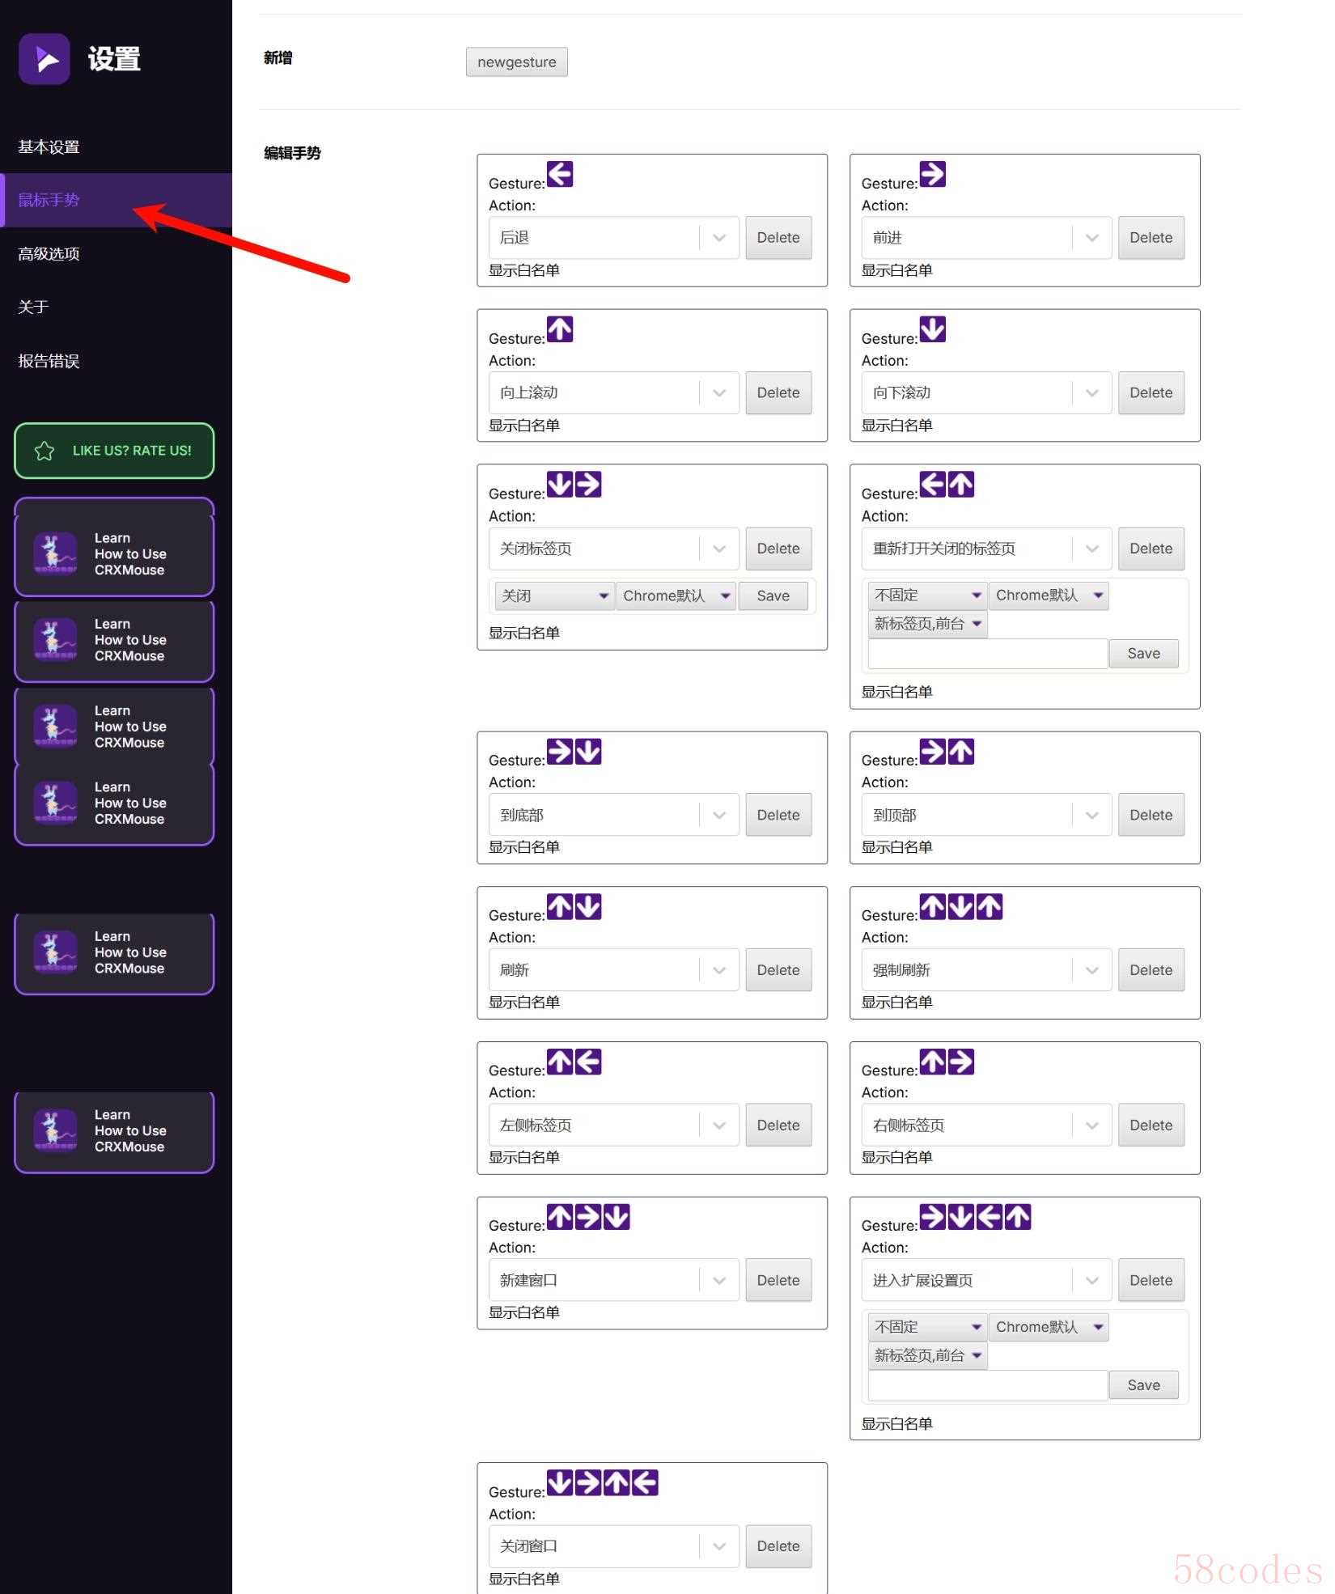This screenshot has width=1335, height=1594.
Task: Click the star icon in rate banner
Action: pyautogui.click(x=44, y=451)
